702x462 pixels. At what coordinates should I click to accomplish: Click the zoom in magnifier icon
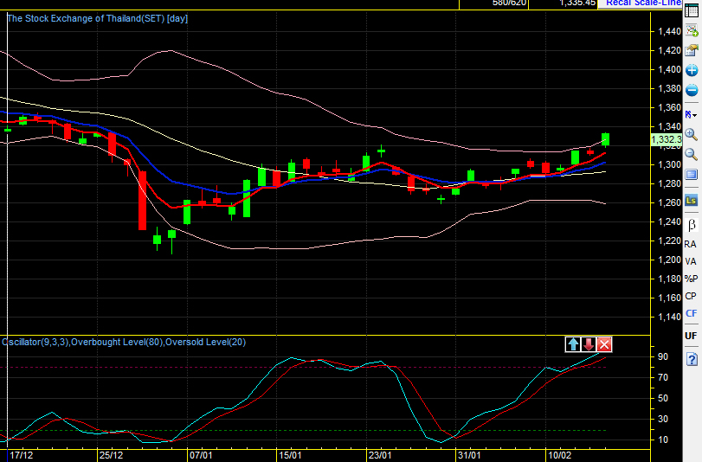pos(692,134)
